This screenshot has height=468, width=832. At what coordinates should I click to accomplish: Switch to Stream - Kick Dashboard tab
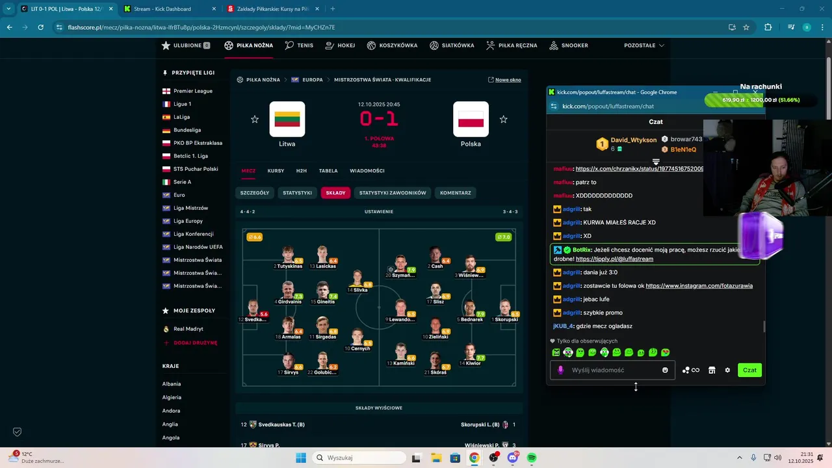pyautogui.click(x=169, y=9)
